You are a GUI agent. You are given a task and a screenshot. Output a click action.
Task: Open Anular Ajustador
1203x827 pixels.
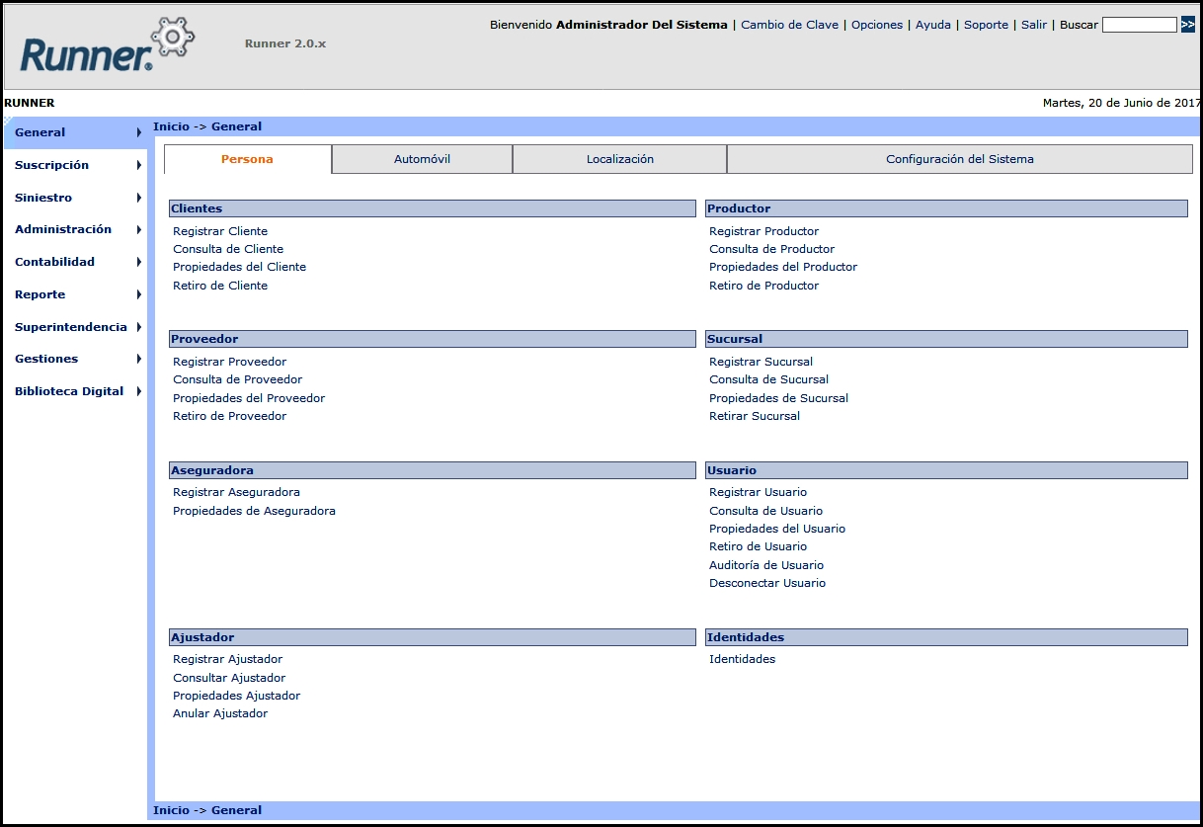point(220,713)
